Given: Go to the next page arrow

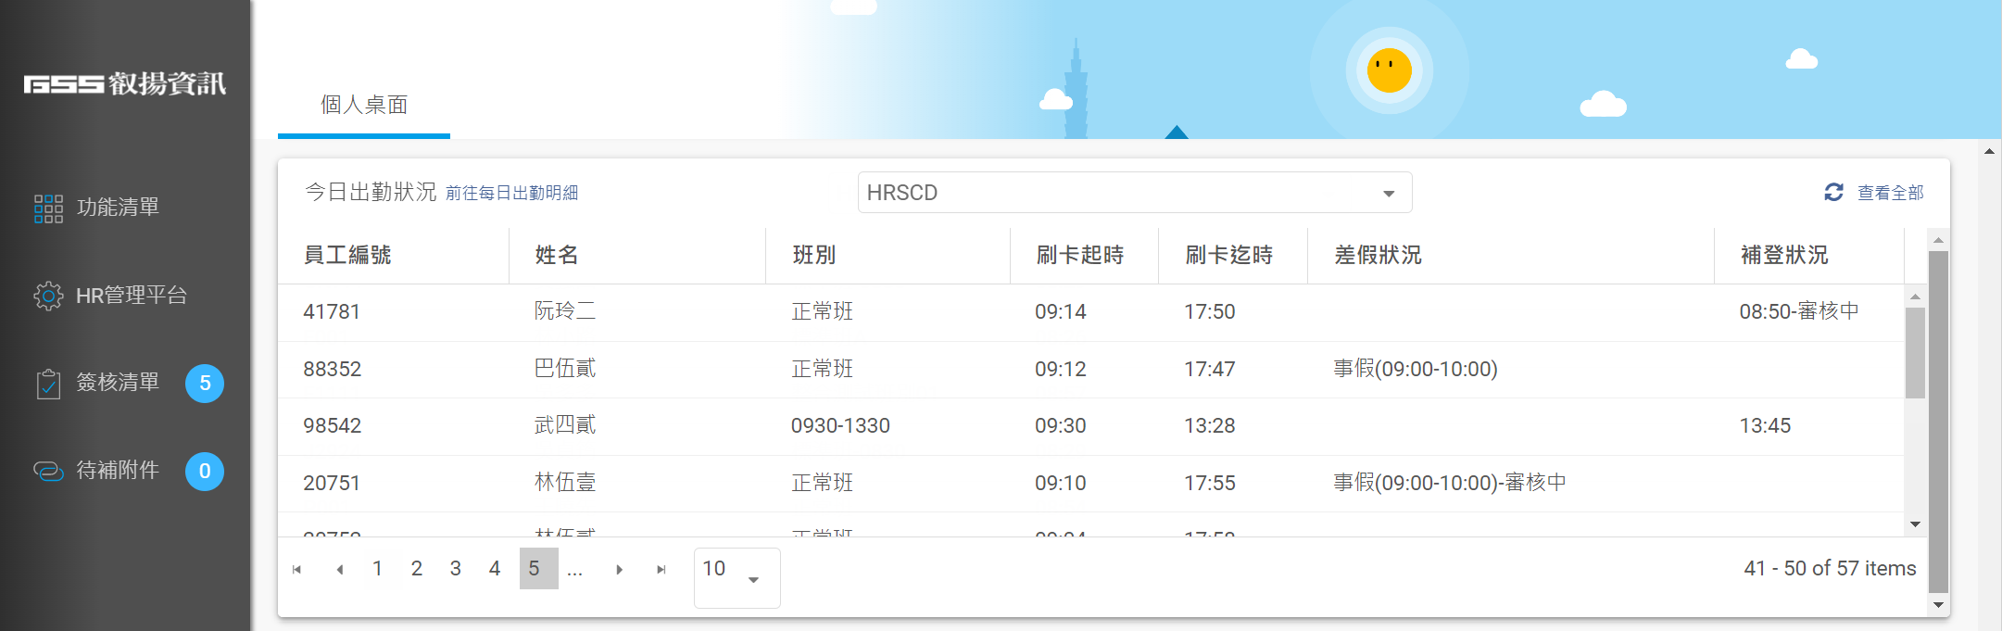Looking at the screenshot, I should [619, 569].
